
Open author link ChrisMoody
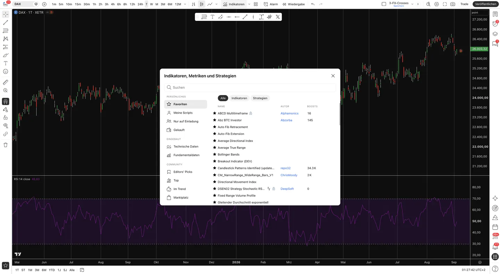289,175
